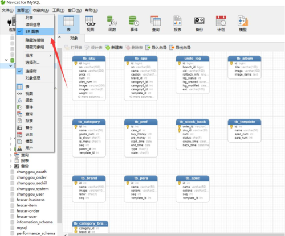Select 用户 entry in the view menu
The height and width of the screenshot is (236, 285).
[35, 148]
